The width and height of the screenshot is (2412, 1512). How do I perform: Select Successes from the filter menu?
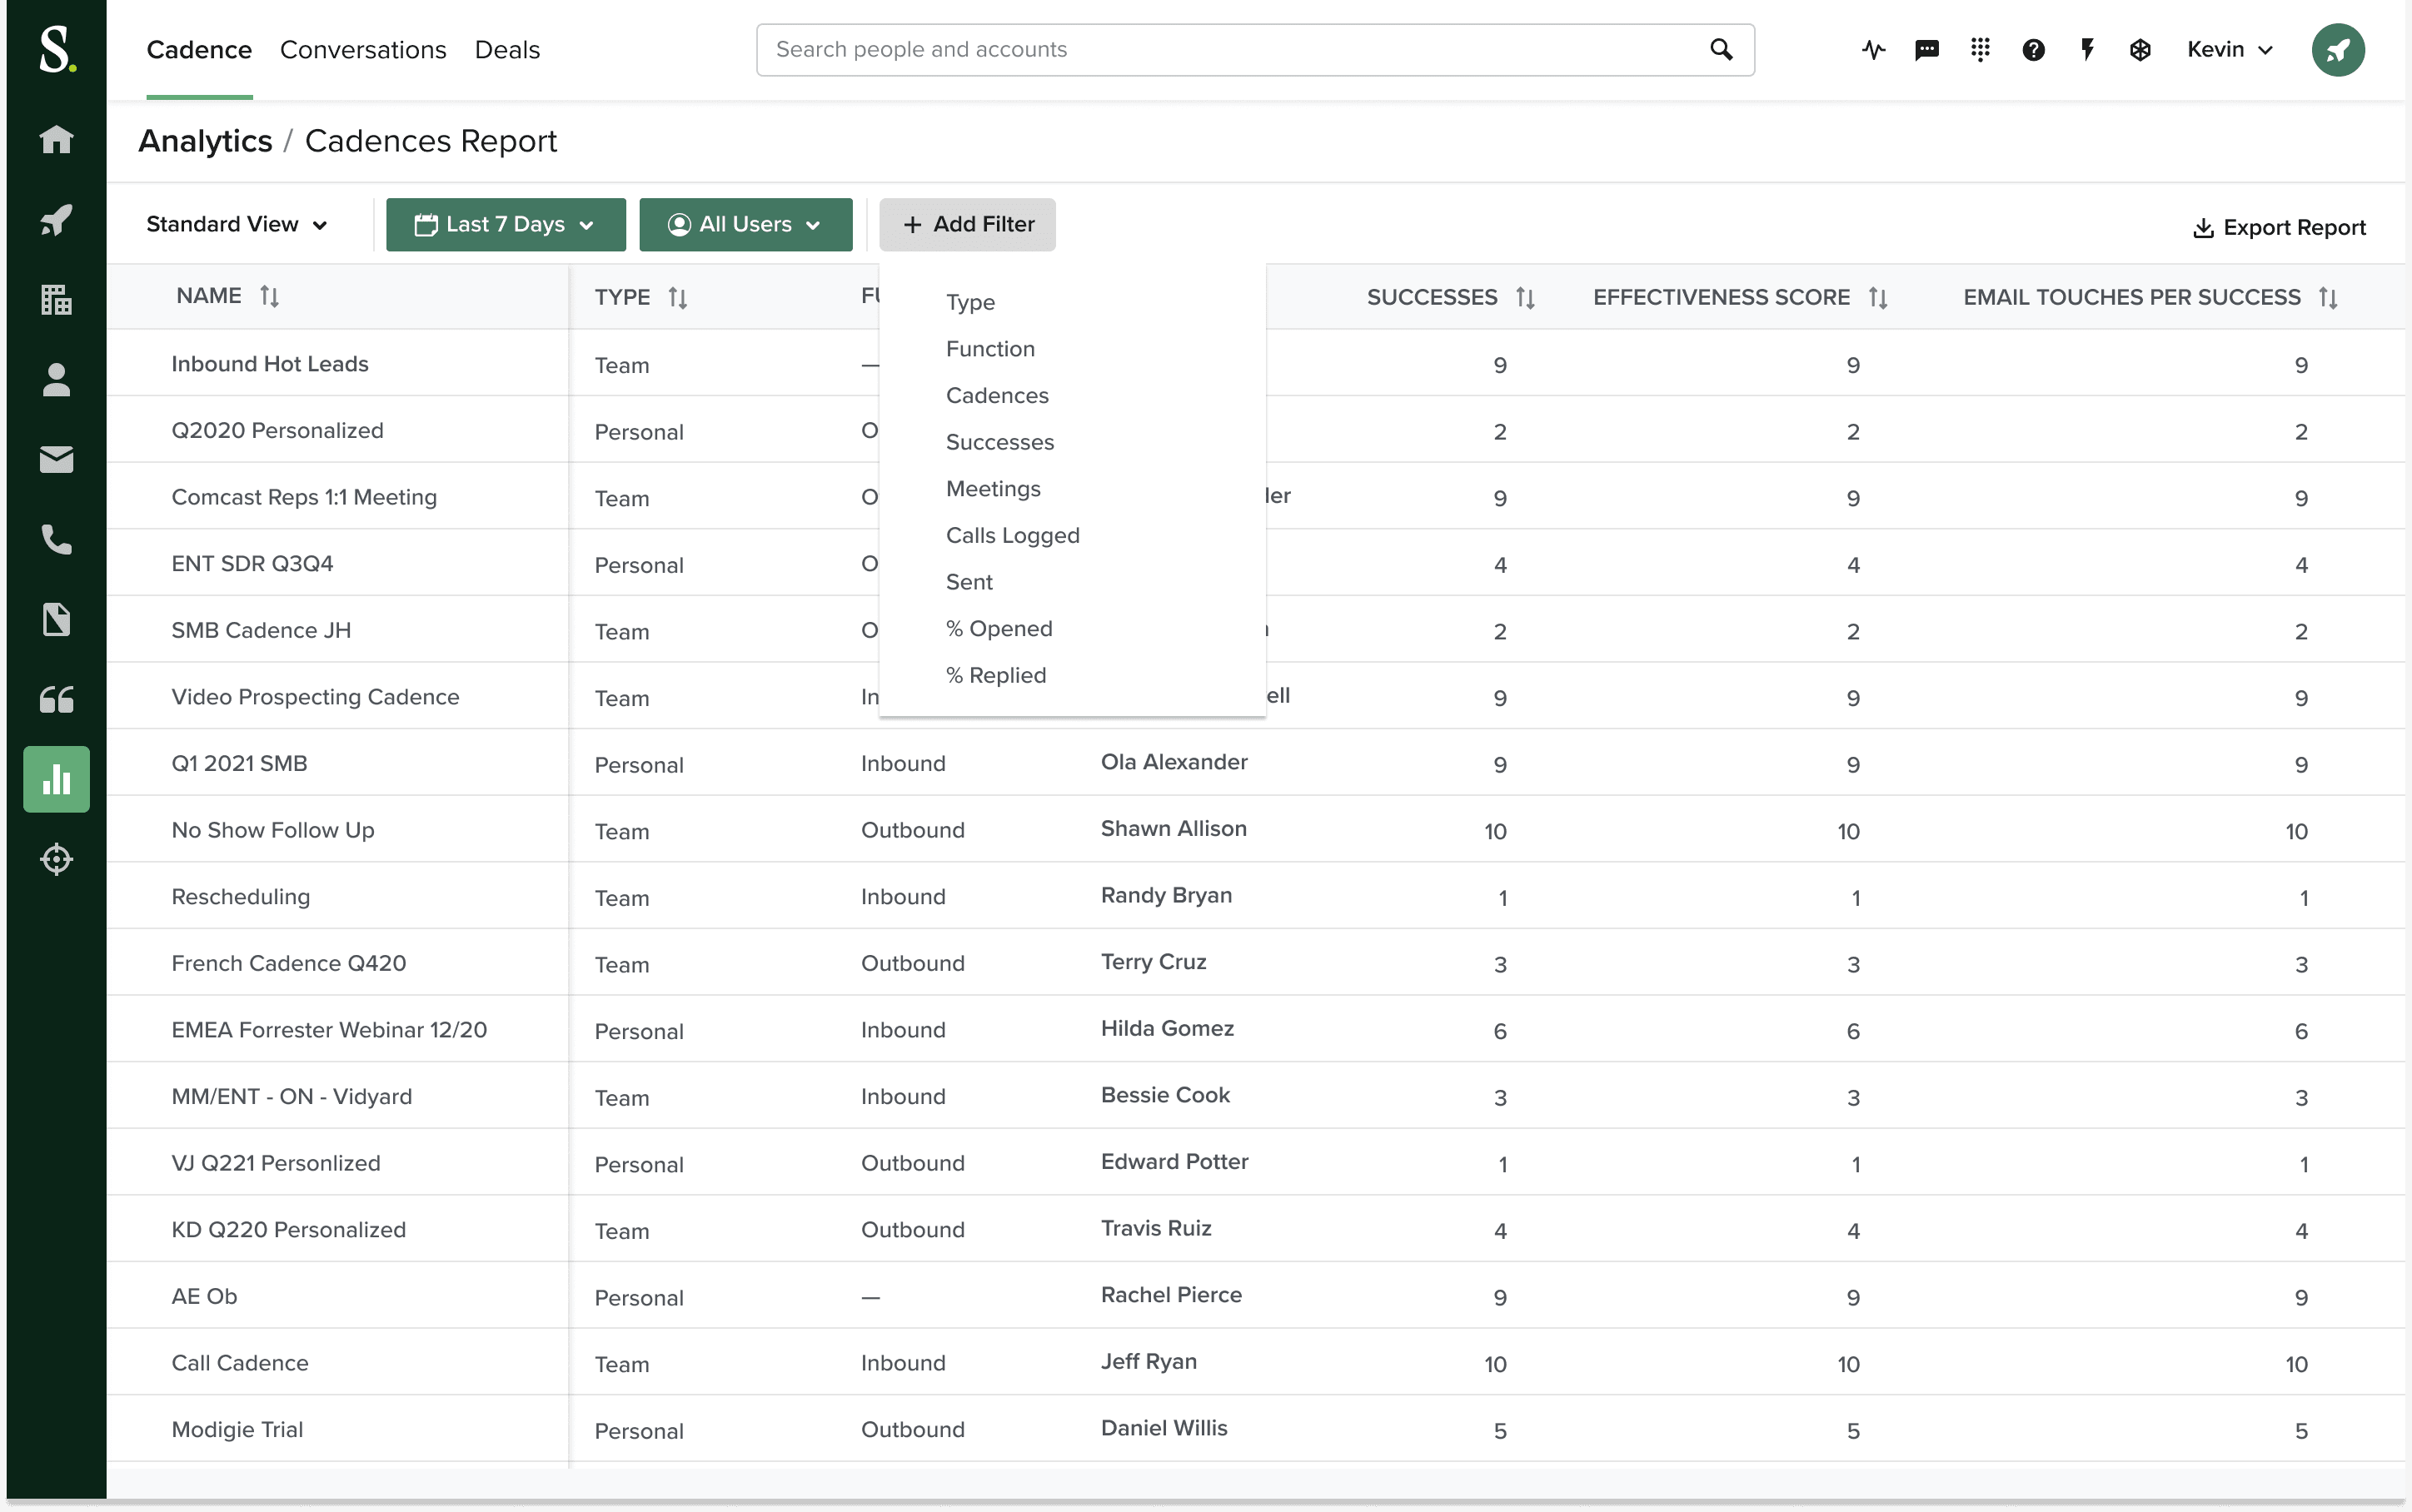999,442
